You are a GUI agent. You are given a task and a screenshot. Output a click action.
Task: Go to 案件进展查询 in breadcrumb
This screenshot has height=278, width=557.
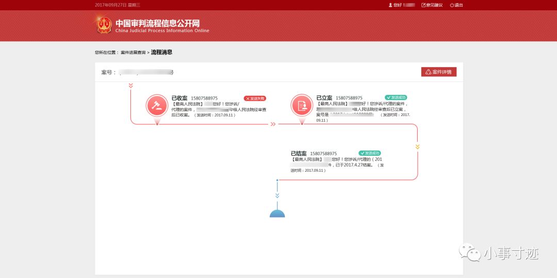pos(133,53)
